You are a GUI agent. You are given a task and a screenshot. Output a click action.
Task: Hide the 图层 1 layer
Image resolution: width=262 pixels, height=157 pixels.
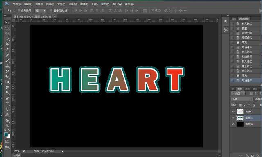point(233,118)
